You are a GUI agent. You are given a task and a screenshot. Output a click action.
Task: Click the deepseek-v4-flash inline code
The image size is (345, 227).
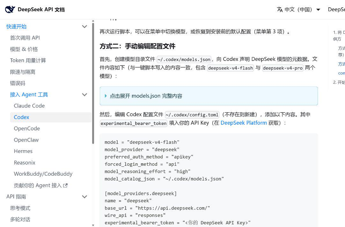(230, 68)
